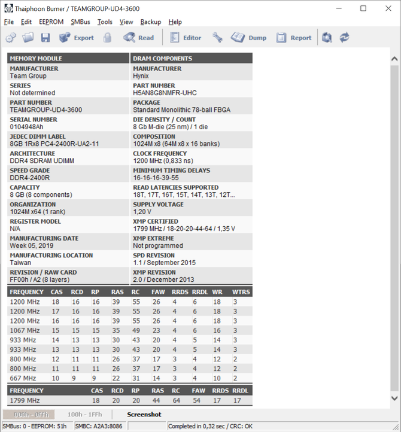Open the Editor from toolbar
The image size is (401, 432).
[185, 38]
